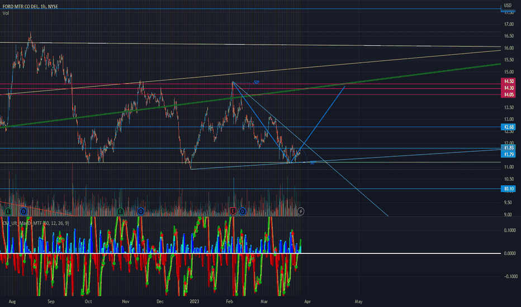
Task: Select the thick green rising trendline
Action: [250, 95]
